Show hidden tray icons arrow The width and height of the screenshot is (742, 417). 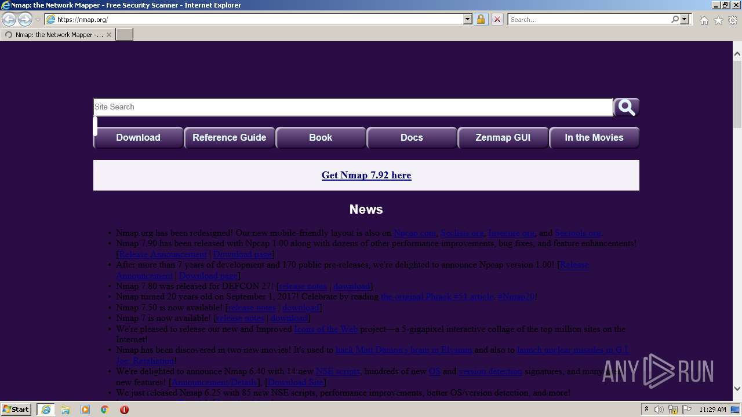(646, 409)
